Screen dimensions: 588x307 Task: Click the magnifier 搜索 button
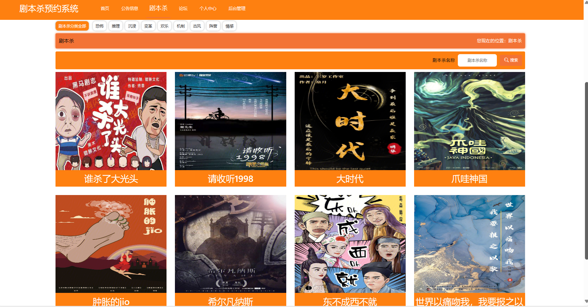click(x=511, y=60)
